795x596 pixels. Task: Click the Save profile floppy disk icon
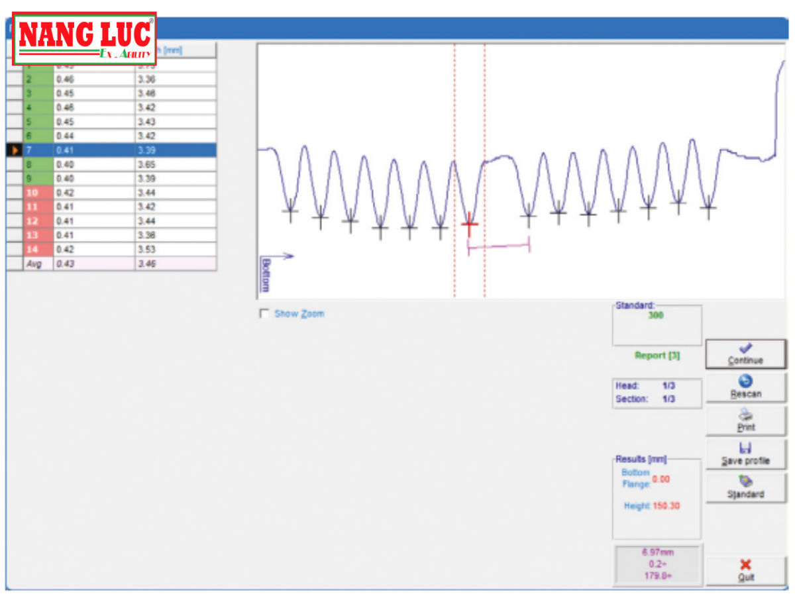coord(745,448)
